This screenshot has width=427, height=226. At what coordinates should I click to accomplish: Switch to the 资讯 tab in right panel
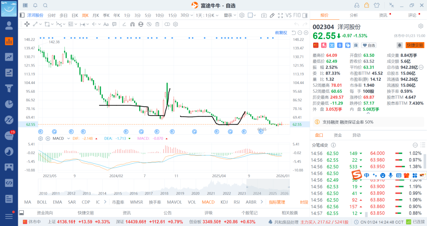(x=383, y=15)
